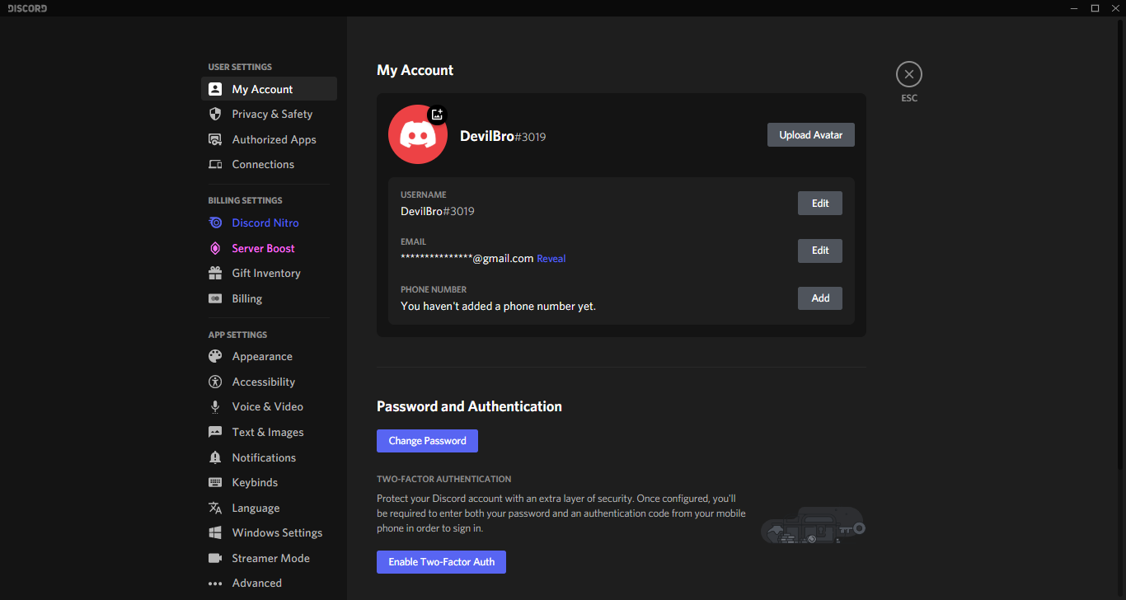1126x600 pixels.
Task: Open Appearance settings
Action: pos(269,356)
